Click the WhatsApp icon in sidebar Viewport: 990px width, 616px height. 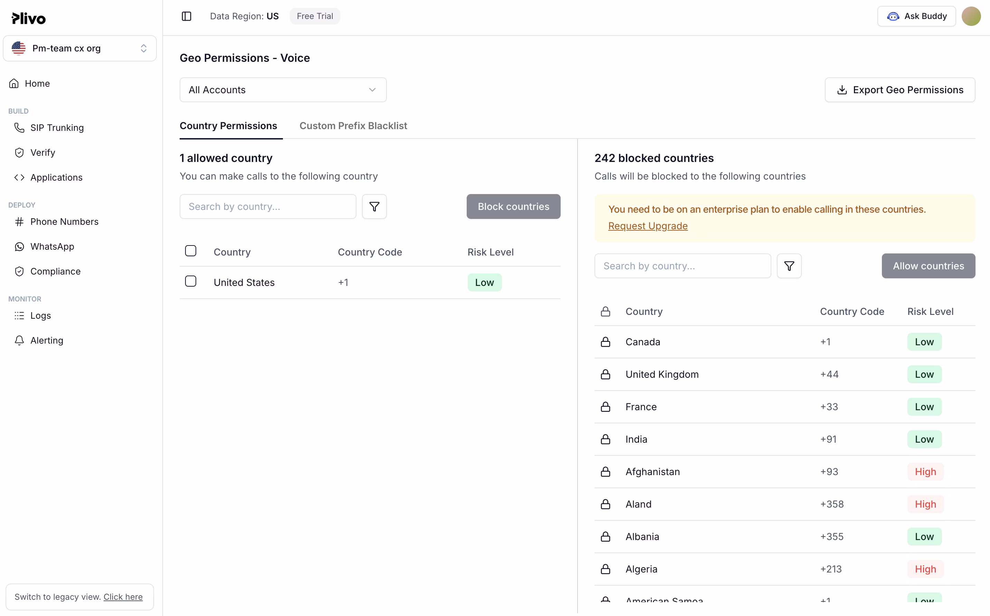point(19,247)
